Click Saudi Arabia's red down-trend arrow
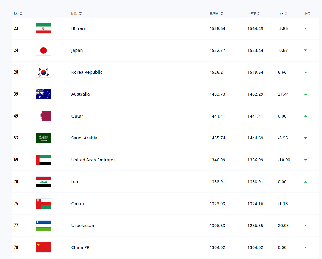This screenshot has width=322, height=259. click(x=305, y=138)
